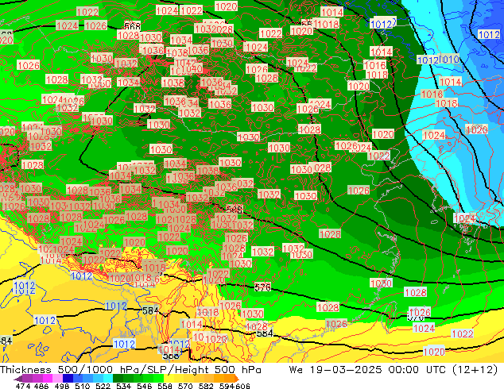Select legend value 582
Viewport: 504px width, 389px height.
tap(206, 386)
